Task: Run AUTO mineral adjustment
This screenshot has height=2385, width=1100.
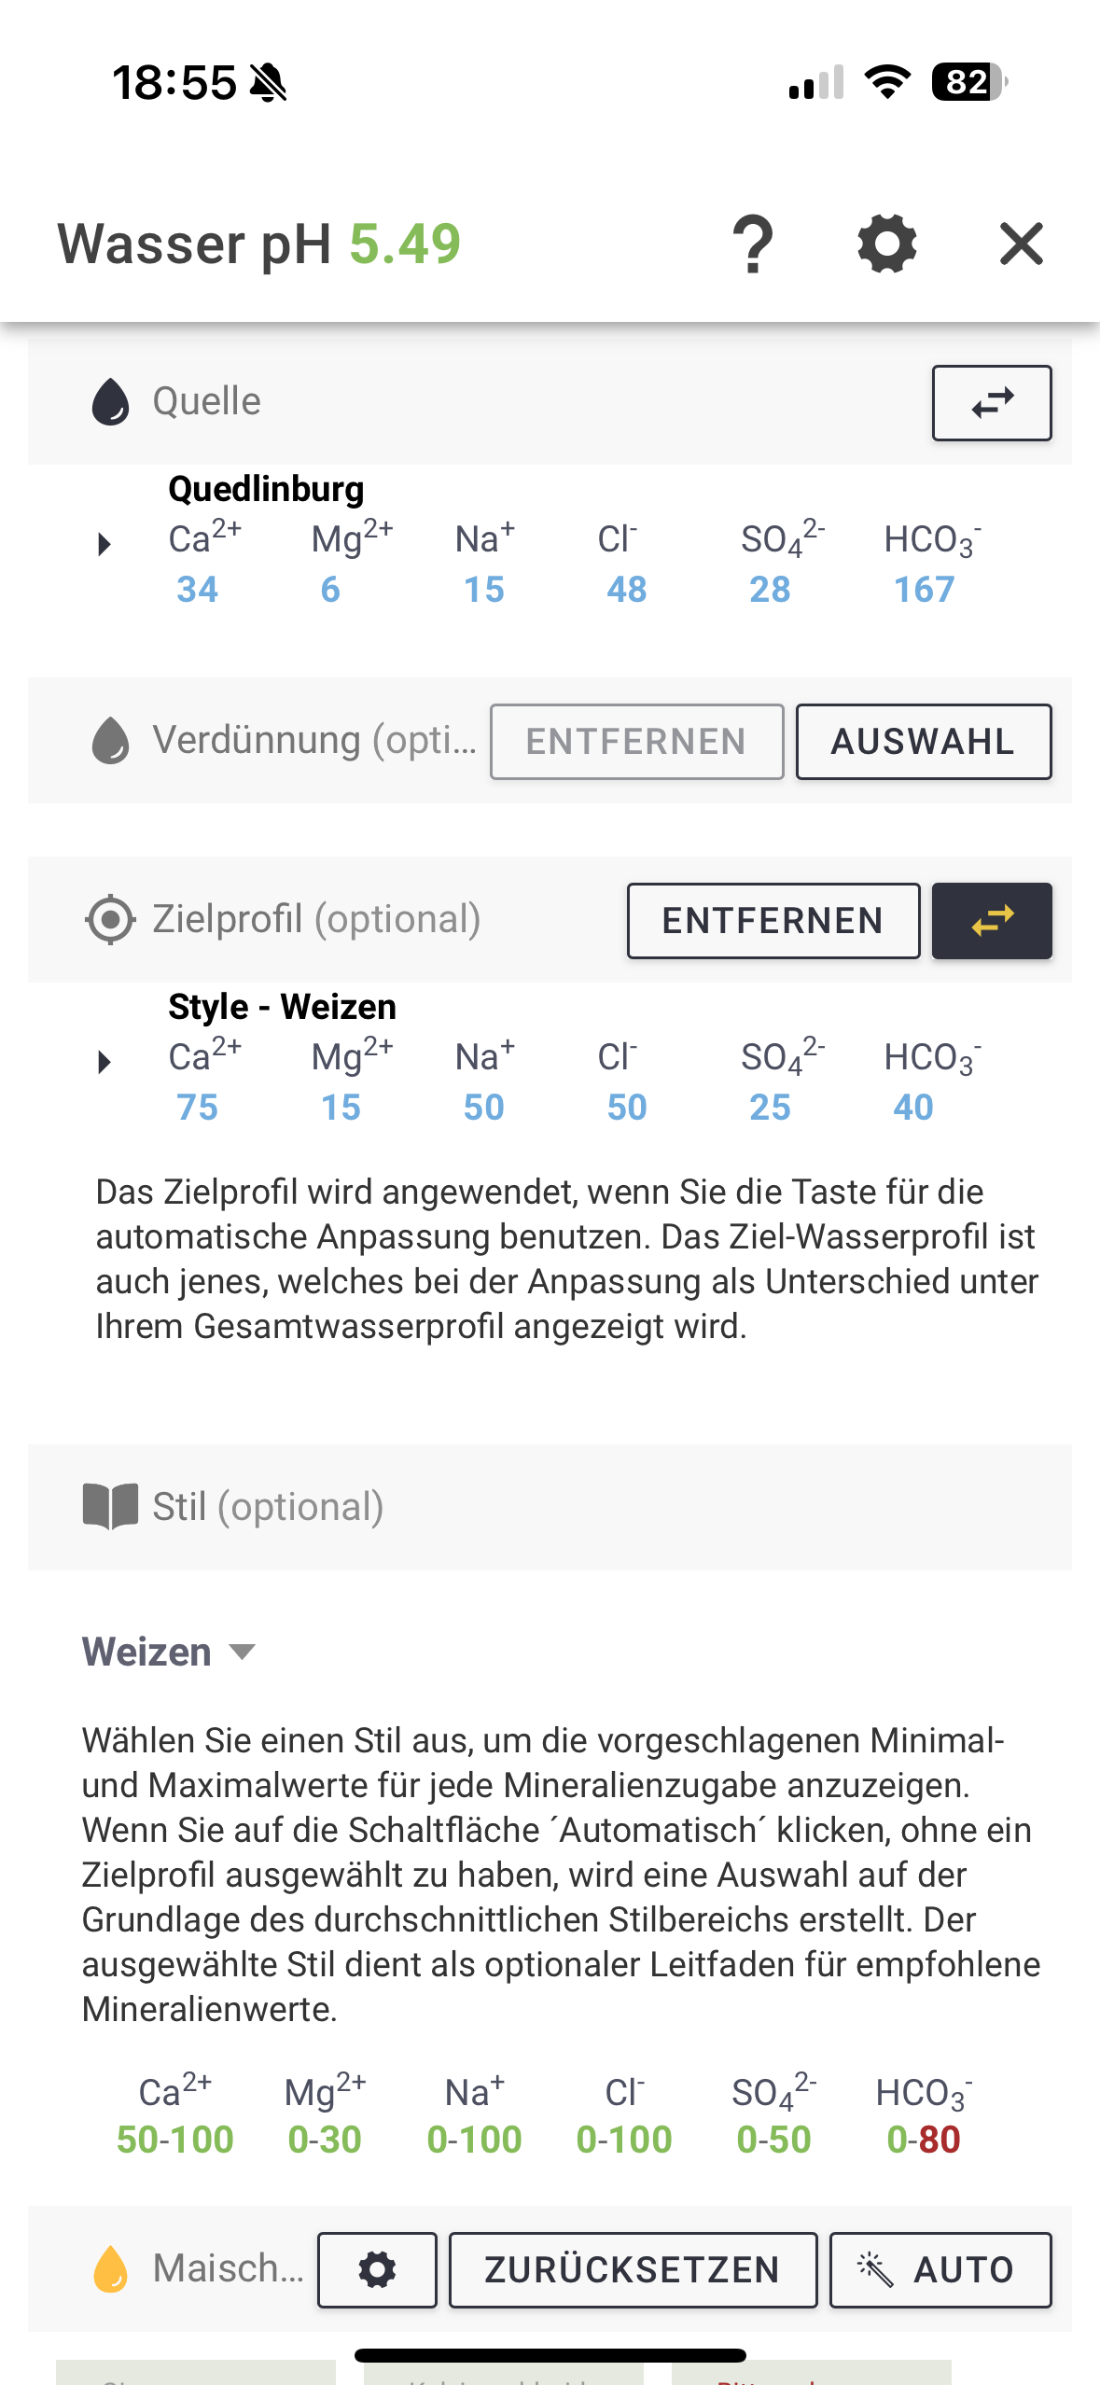Action: tap(940, 2269)
